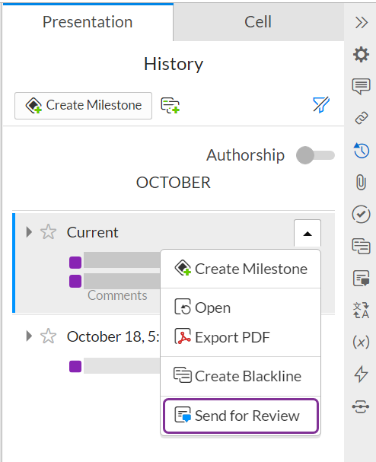This screenshot has height=462, width=376.
Task: Collapse the Current entry actions dropdown
Action: [x=307, y=234]
